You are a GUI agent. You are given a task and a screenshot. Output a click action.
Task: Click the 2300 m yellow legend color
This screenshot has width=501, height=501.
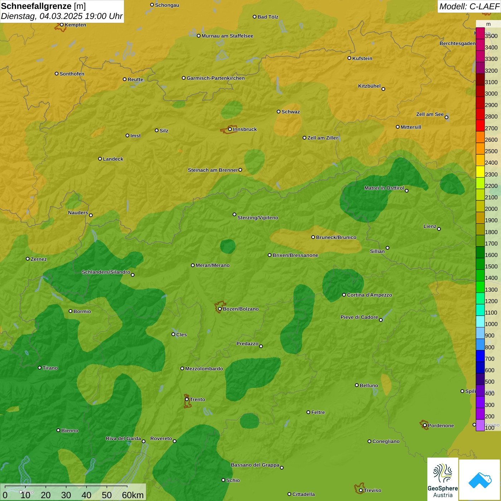coord(480,172)
